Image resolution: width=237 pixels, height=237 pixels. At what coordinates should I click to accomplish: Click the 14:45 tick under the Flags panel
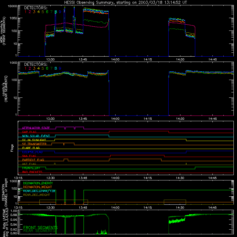[212, 178]
